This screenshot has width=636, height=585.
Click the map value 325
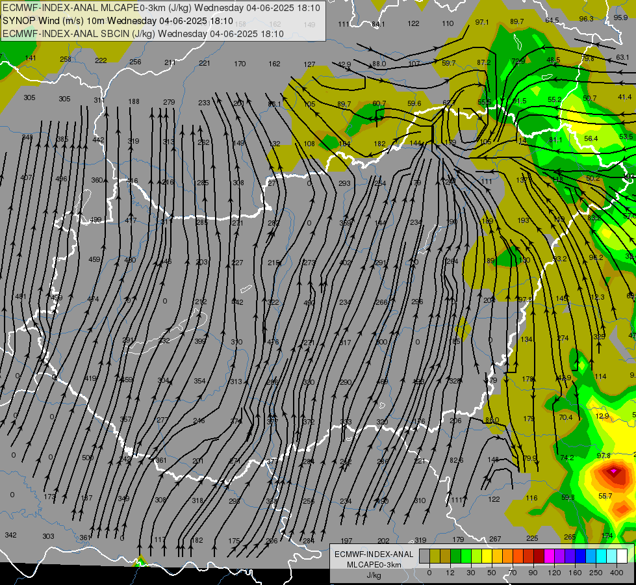point(599,337)
